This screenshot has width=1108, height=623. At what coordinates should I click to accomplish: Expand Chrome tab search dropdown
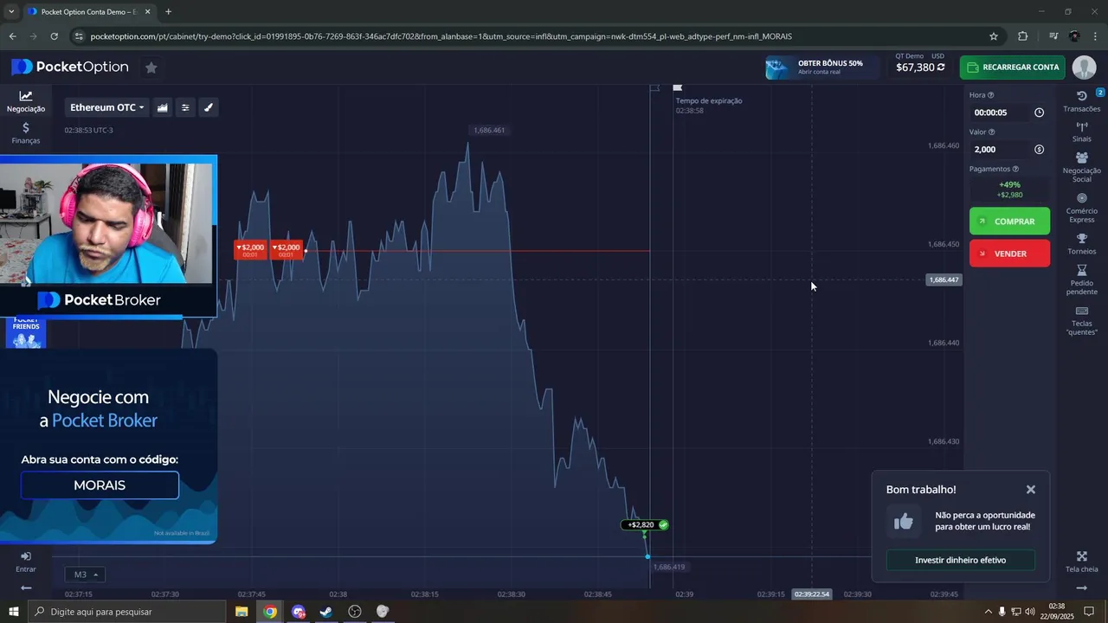pos(11,11)
